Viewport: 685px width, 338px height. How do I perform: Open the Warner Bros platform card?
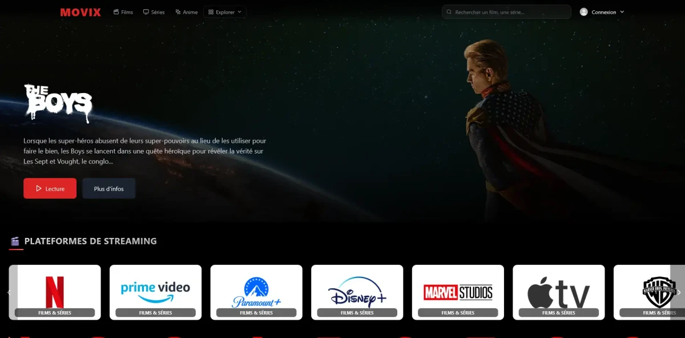coord(649,292)
